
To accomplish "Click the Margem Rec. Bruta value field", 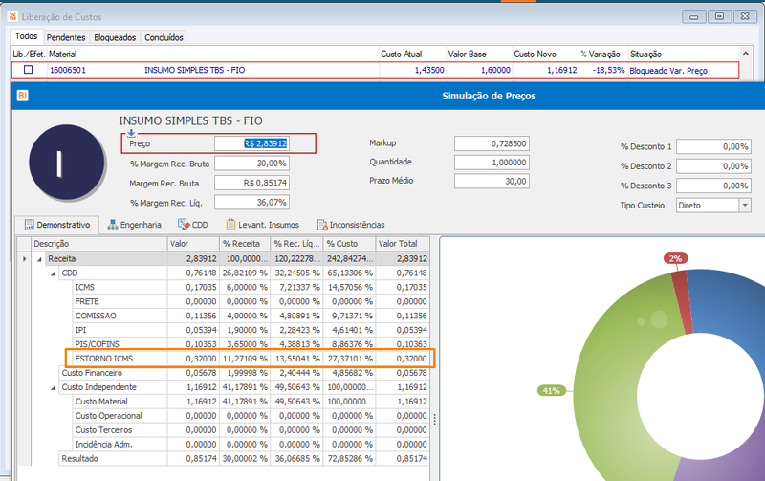I will point(251,183).
